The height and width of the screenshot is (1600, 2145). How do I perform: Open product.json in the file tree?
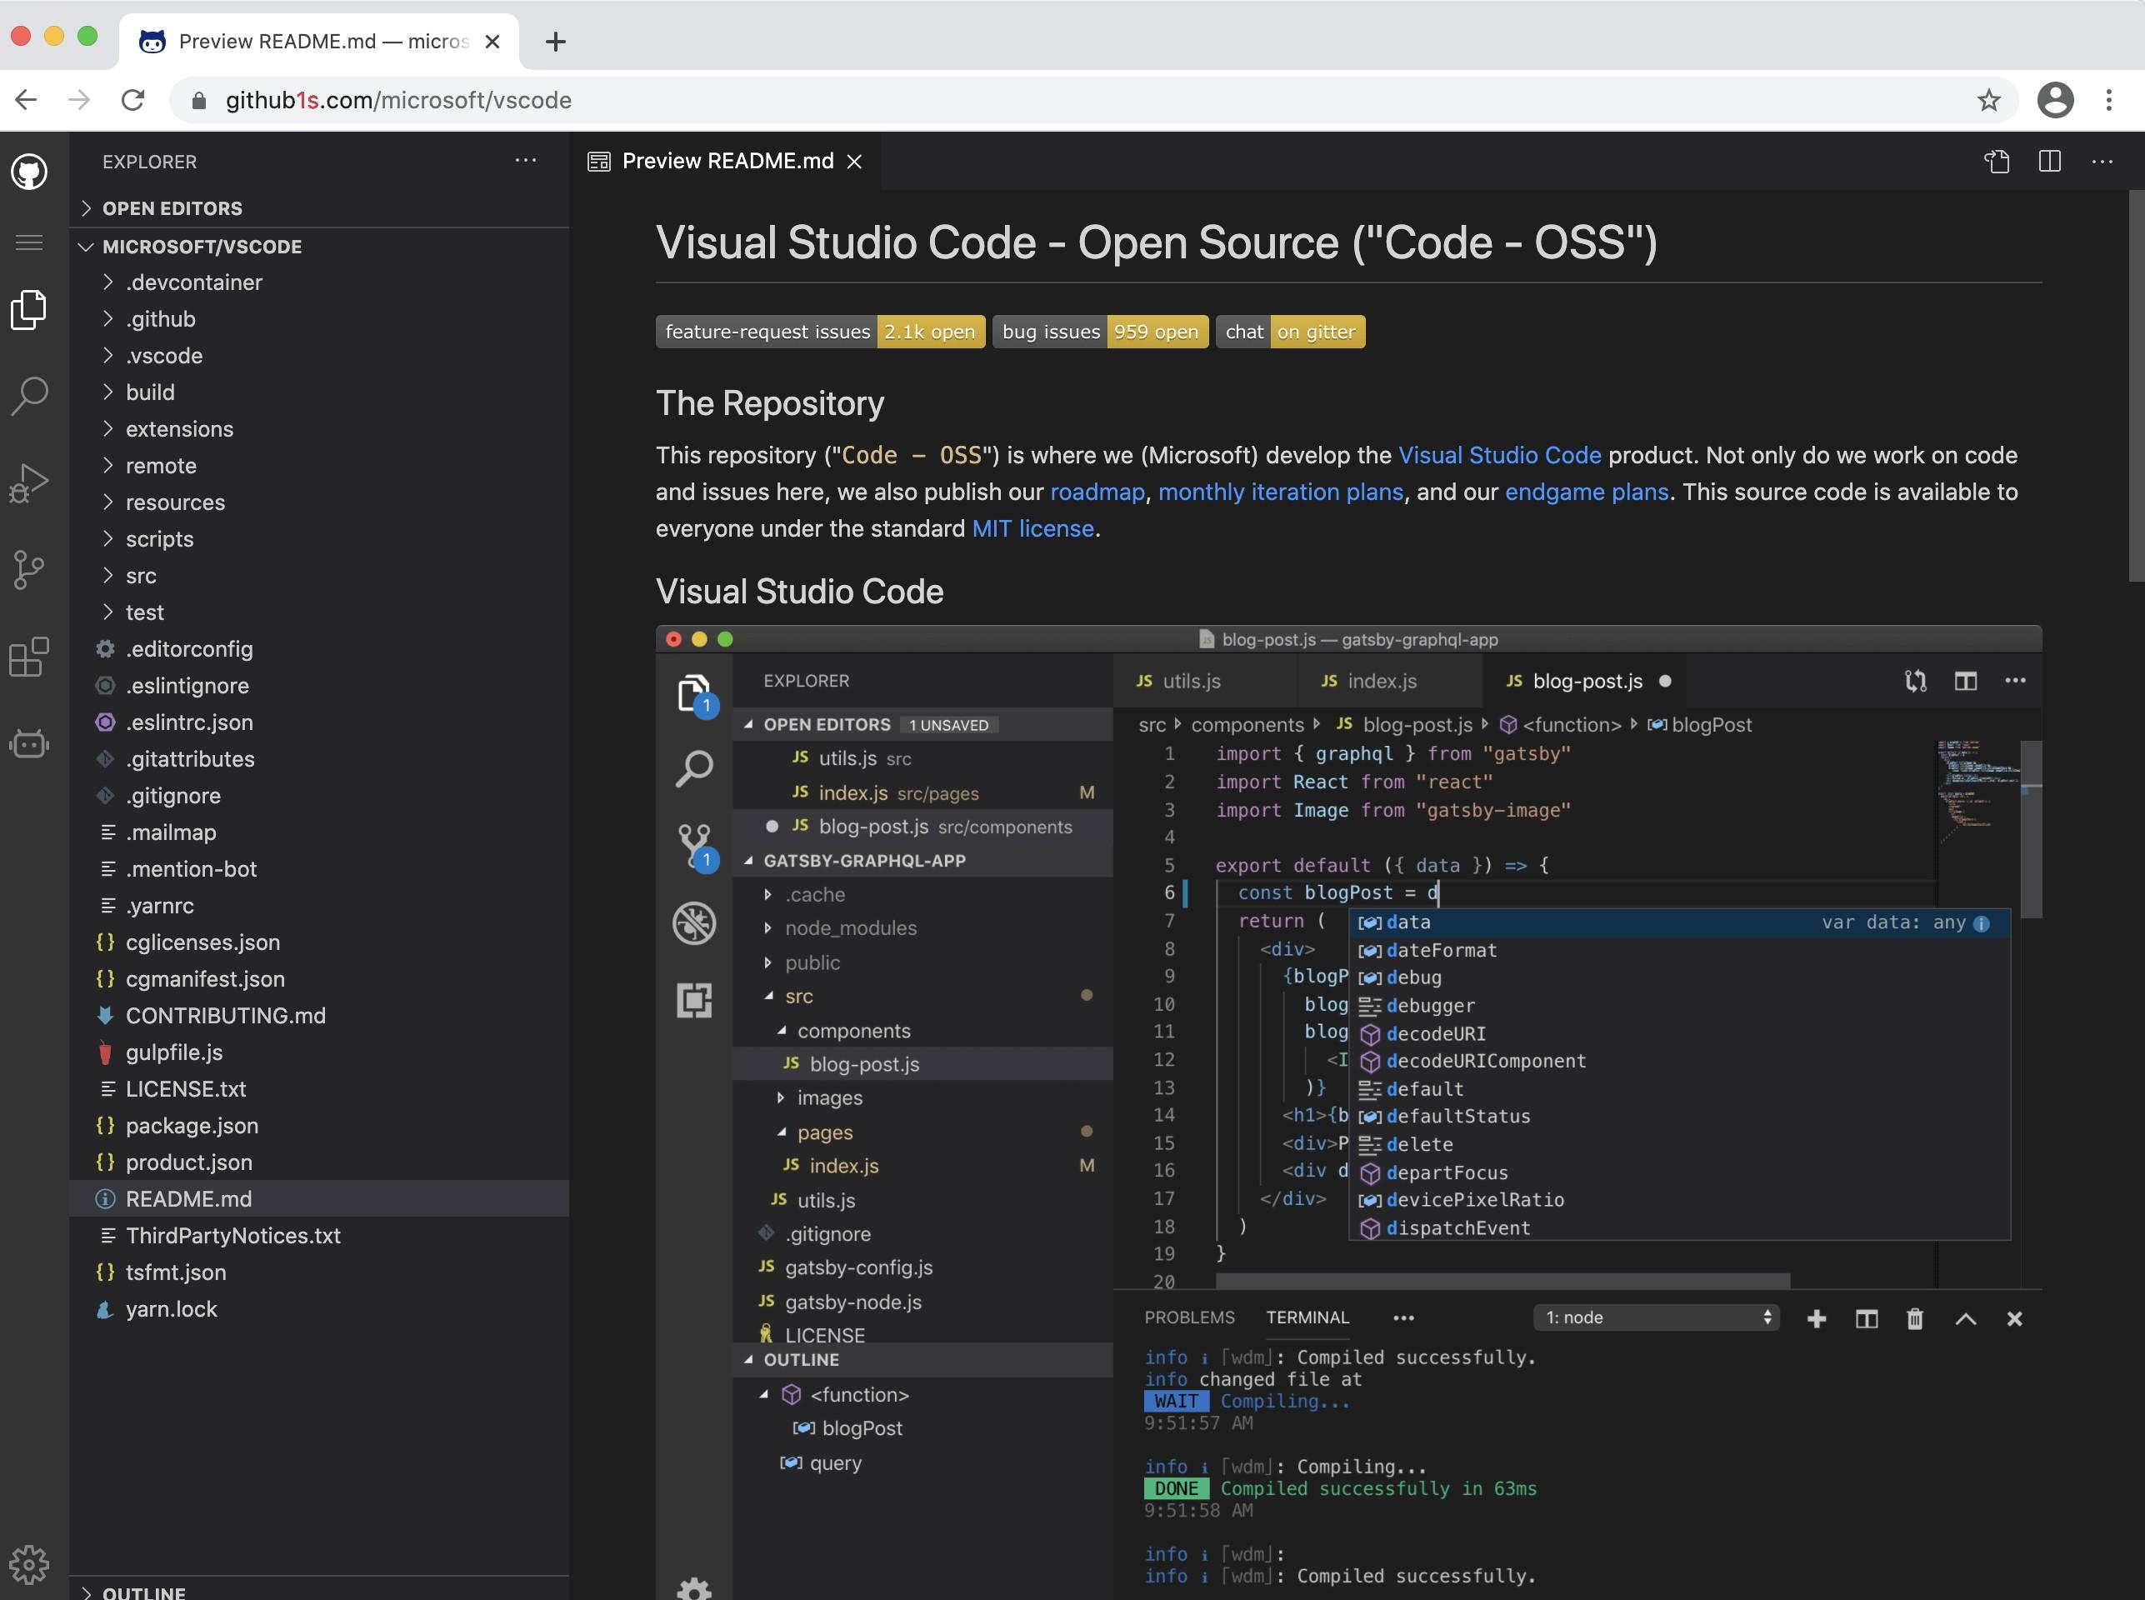click(x=318, y=1162)
